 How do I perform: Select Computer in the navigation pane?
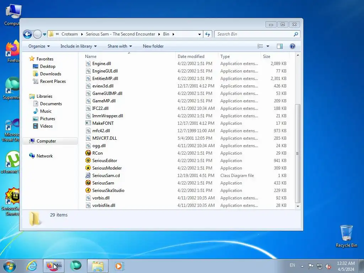46,141
